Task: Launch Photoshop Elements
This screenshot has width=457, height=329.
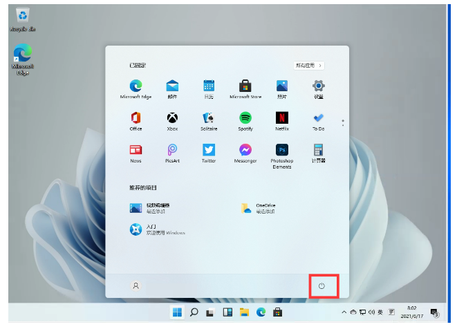Action: (x=282, y=156)
